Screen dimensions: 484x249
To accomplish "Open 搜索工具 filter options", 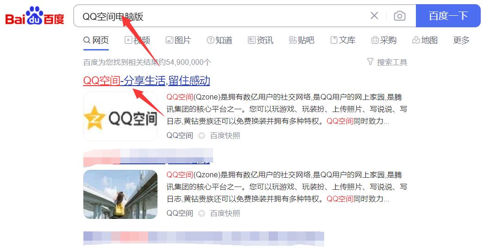I will point(387,62).
